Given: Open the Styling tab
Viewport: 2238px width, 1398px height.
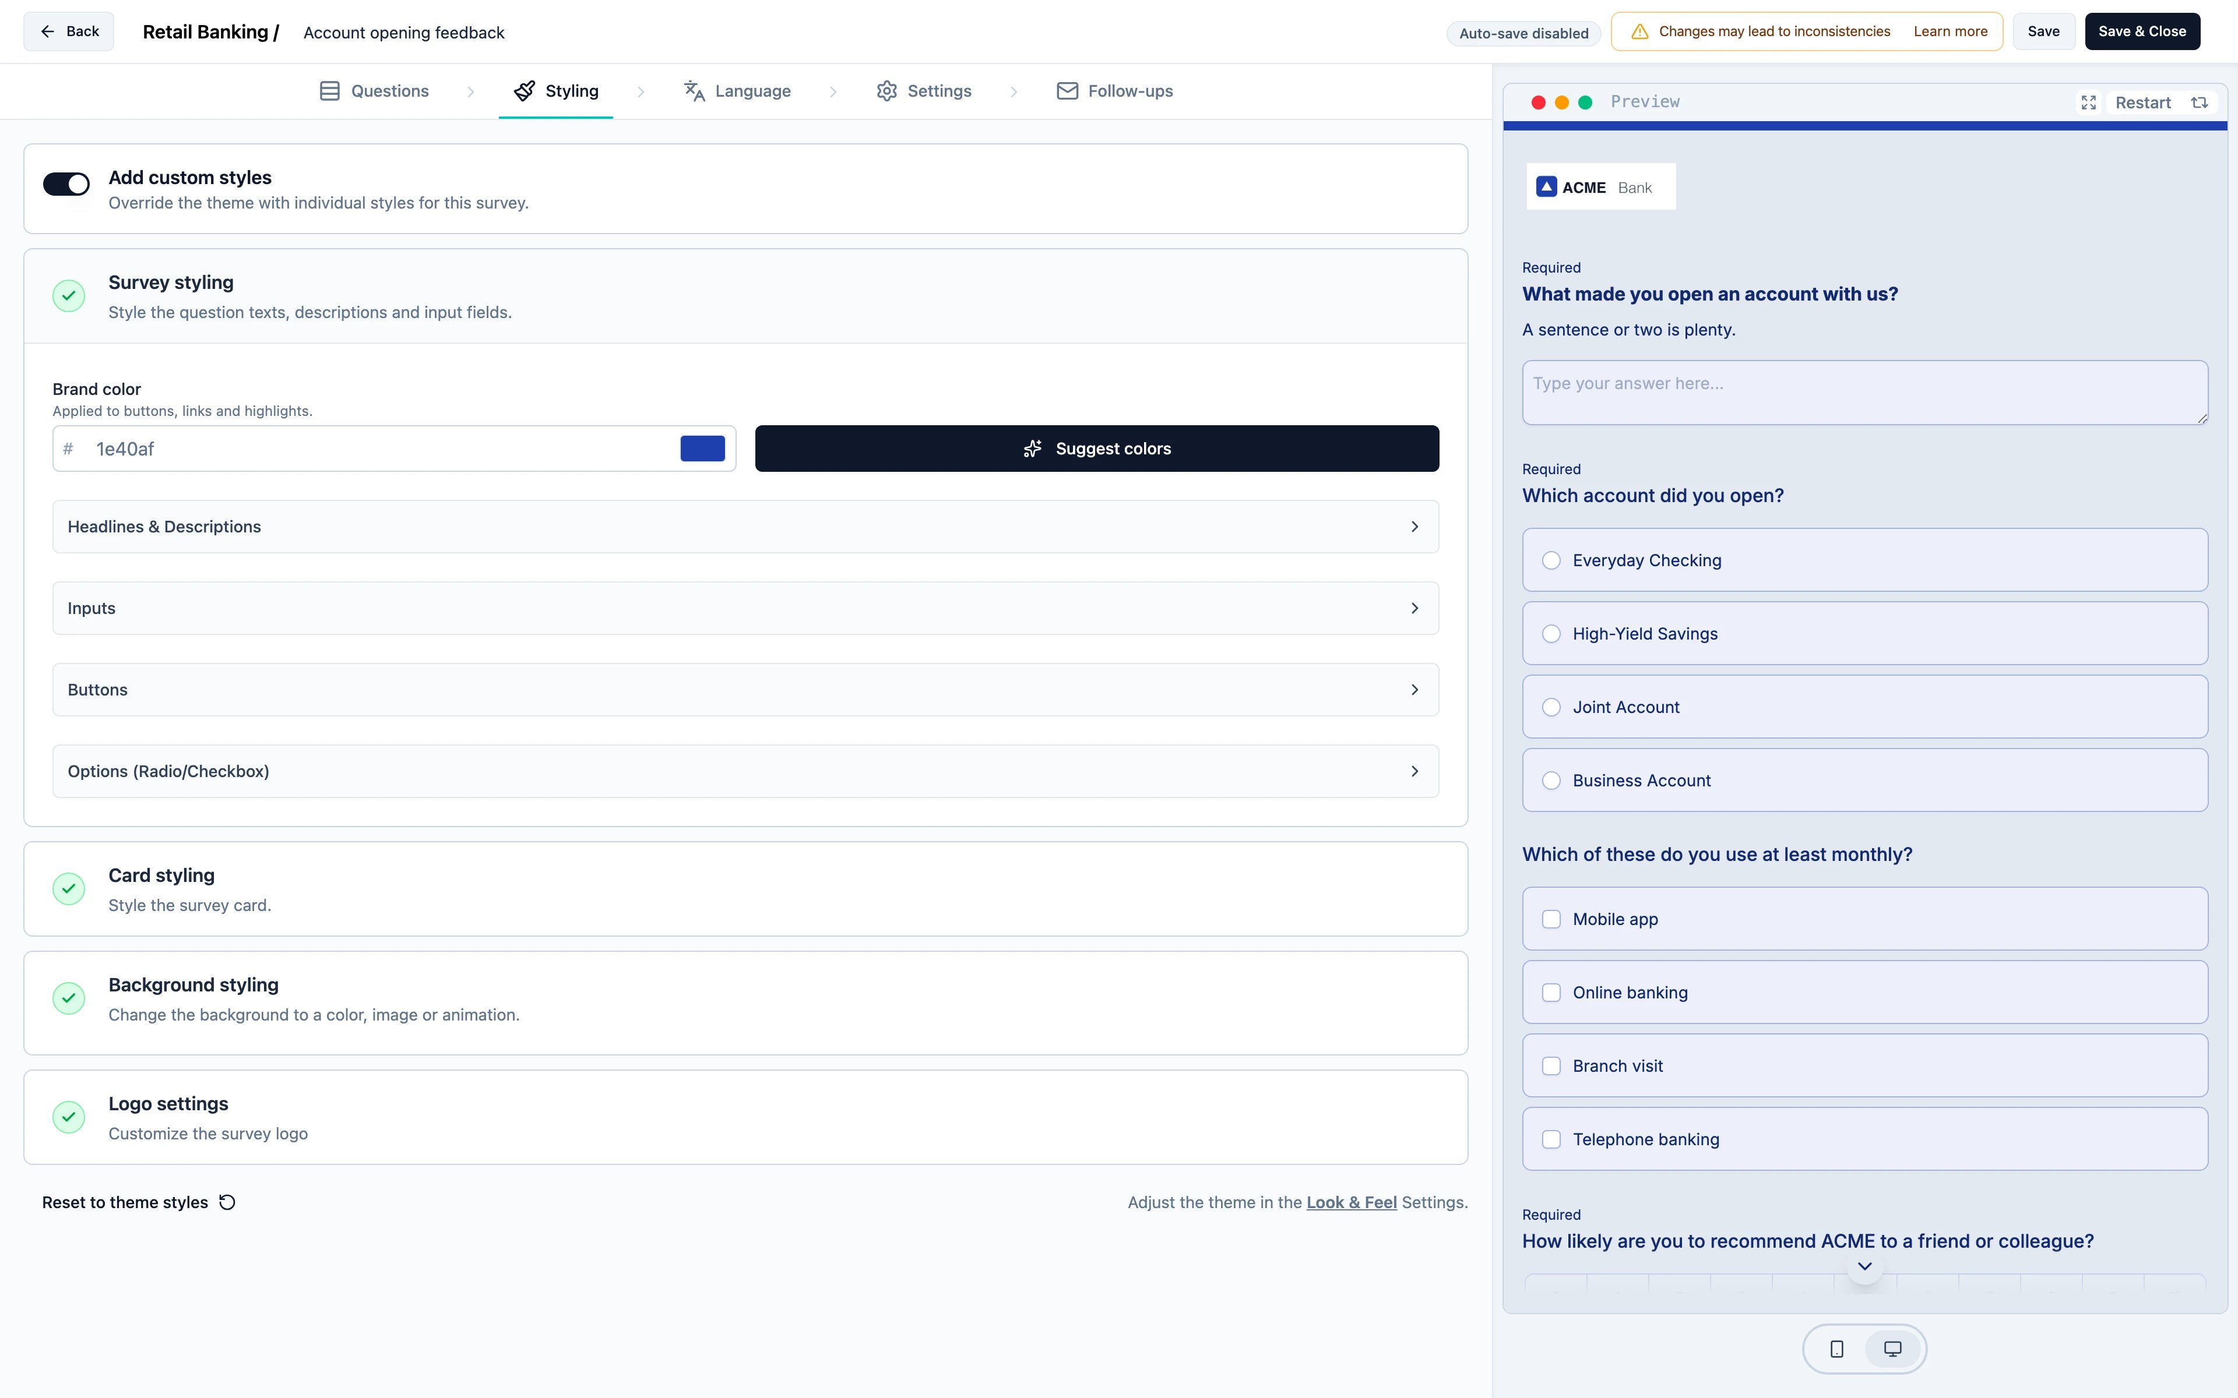Looking at the screenshot, I should point(556,91).
